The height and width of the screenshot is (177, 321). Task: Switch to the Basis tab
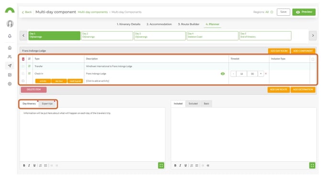point(206,104)
